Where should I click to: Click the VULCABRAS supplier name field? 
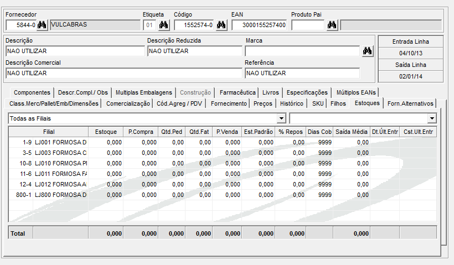pyautogui.click(x=95, y=25)
